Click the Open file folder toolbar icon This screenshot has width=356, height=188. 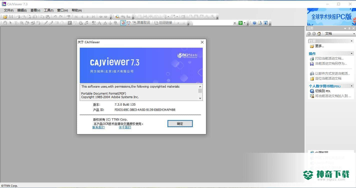[x=5, y=17]
